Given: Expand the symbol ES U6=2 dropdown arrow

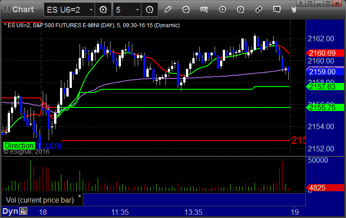Looking at the screenshot, I should [91, 10].
